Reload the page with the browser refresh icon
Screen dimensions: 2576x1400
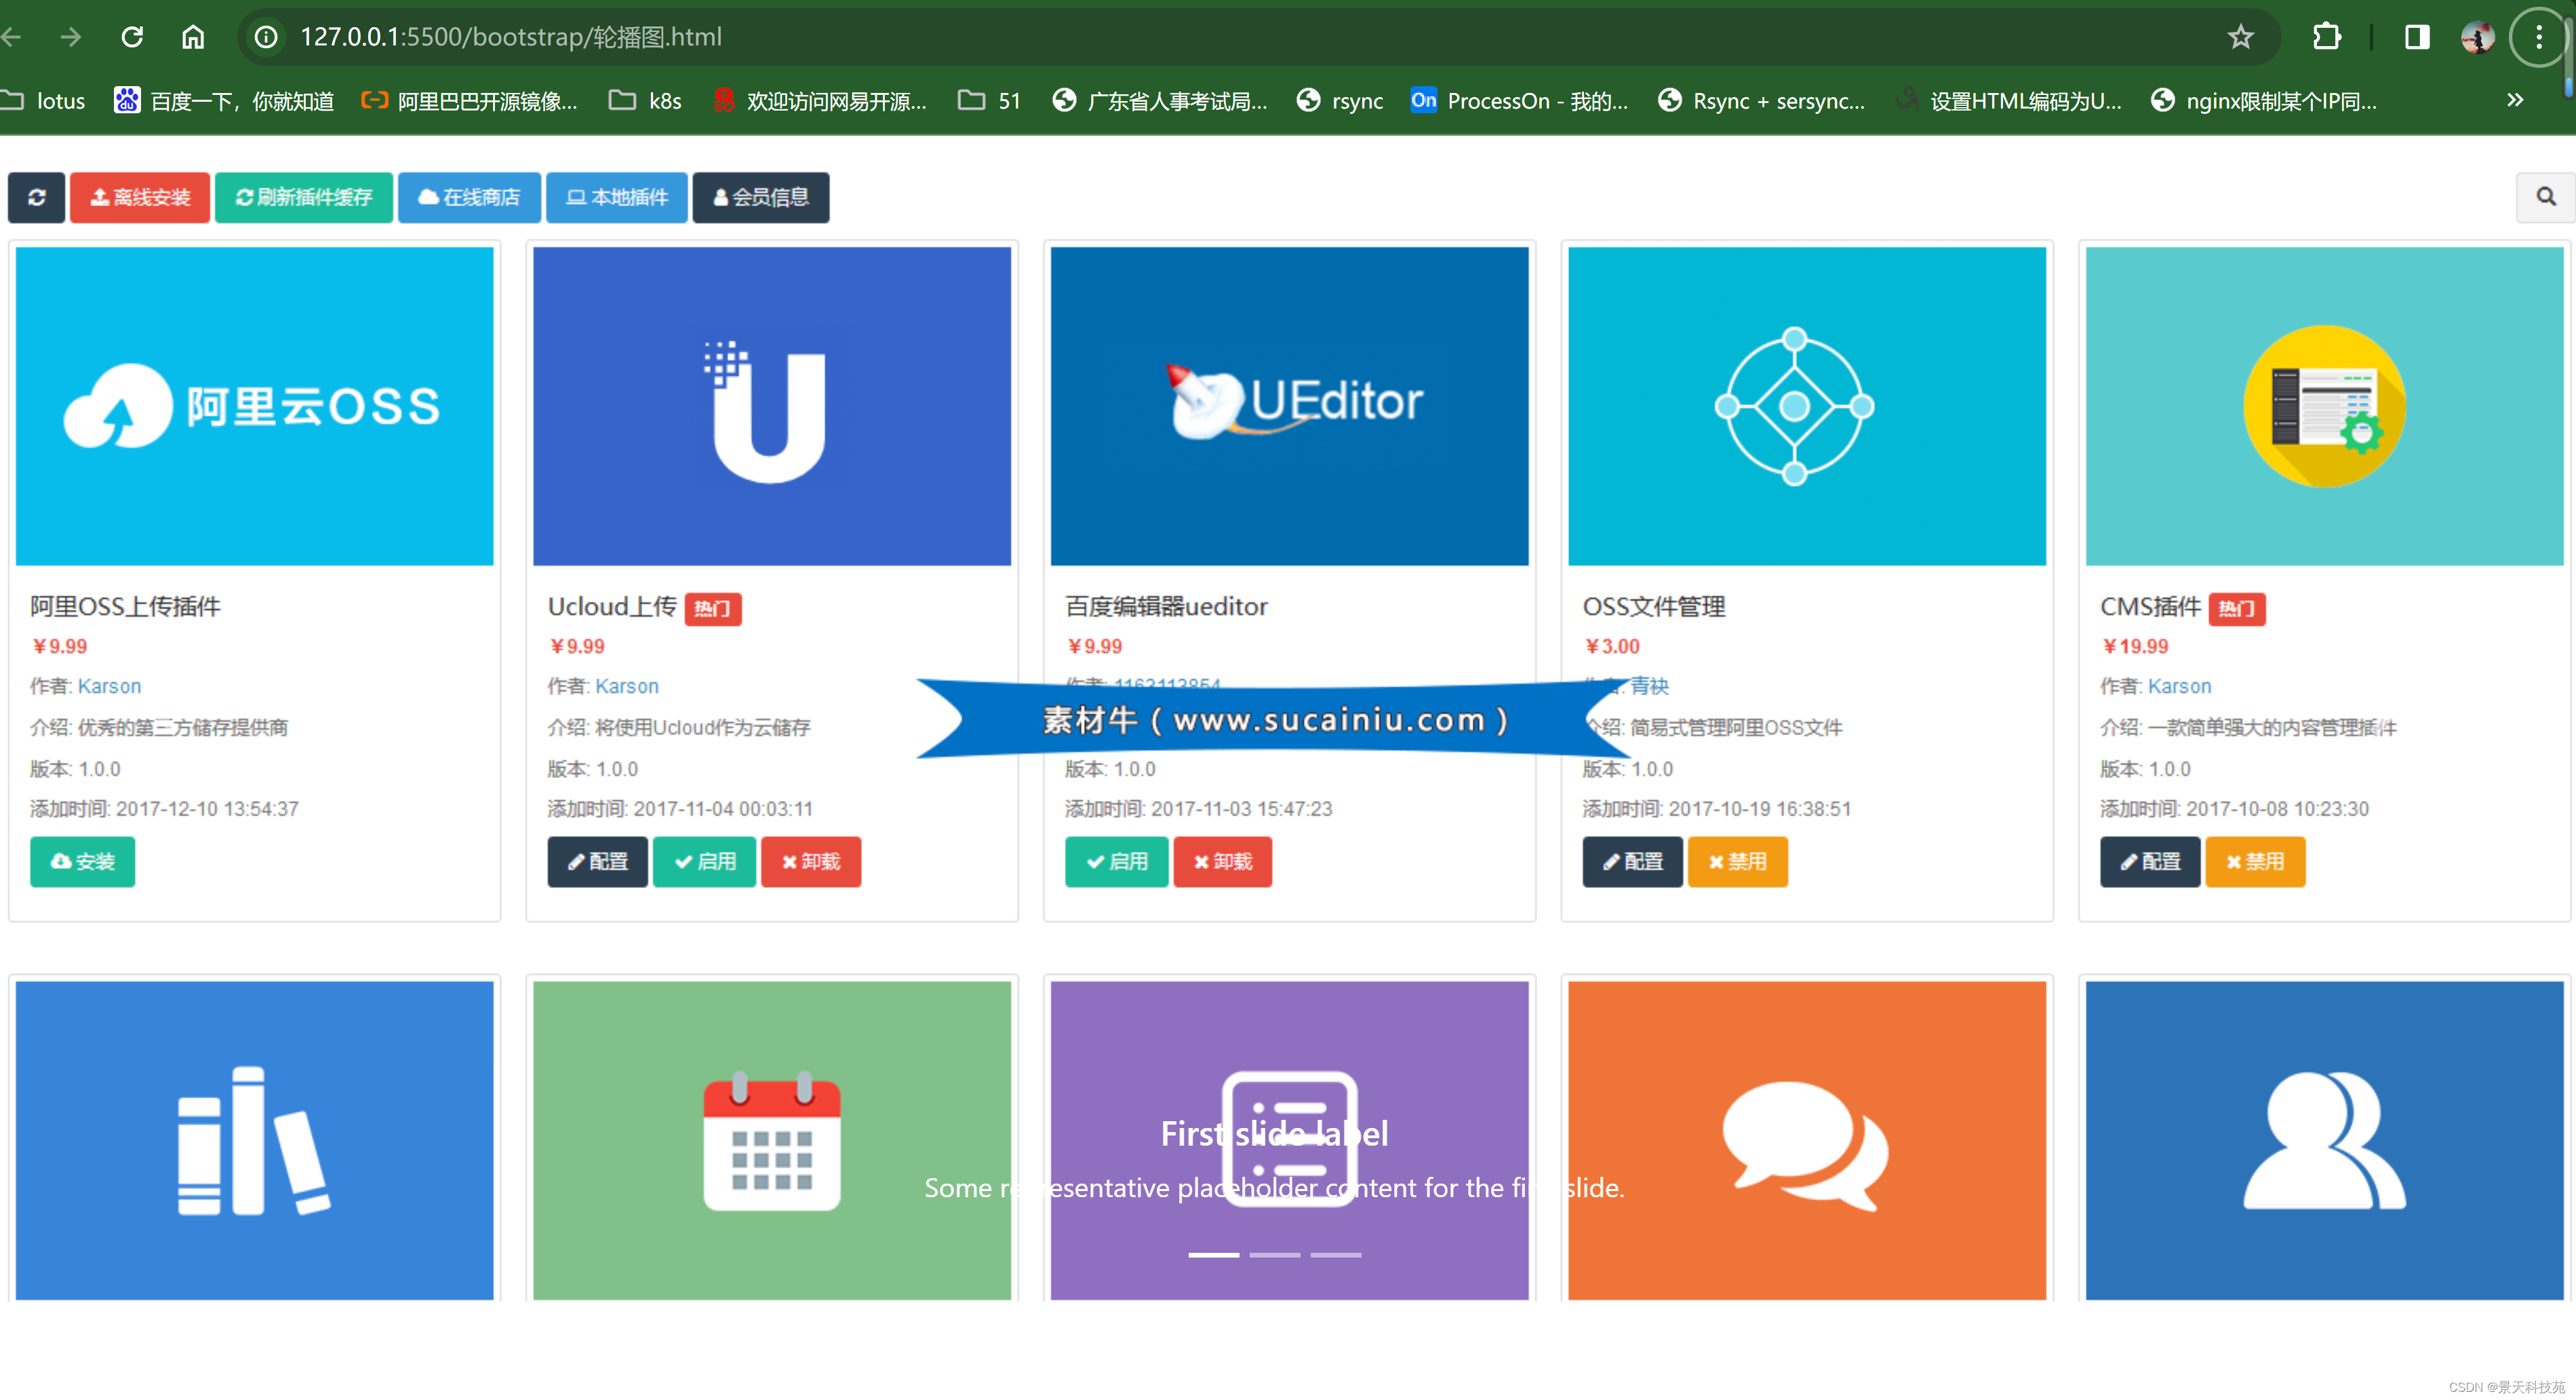pos(132,37)
